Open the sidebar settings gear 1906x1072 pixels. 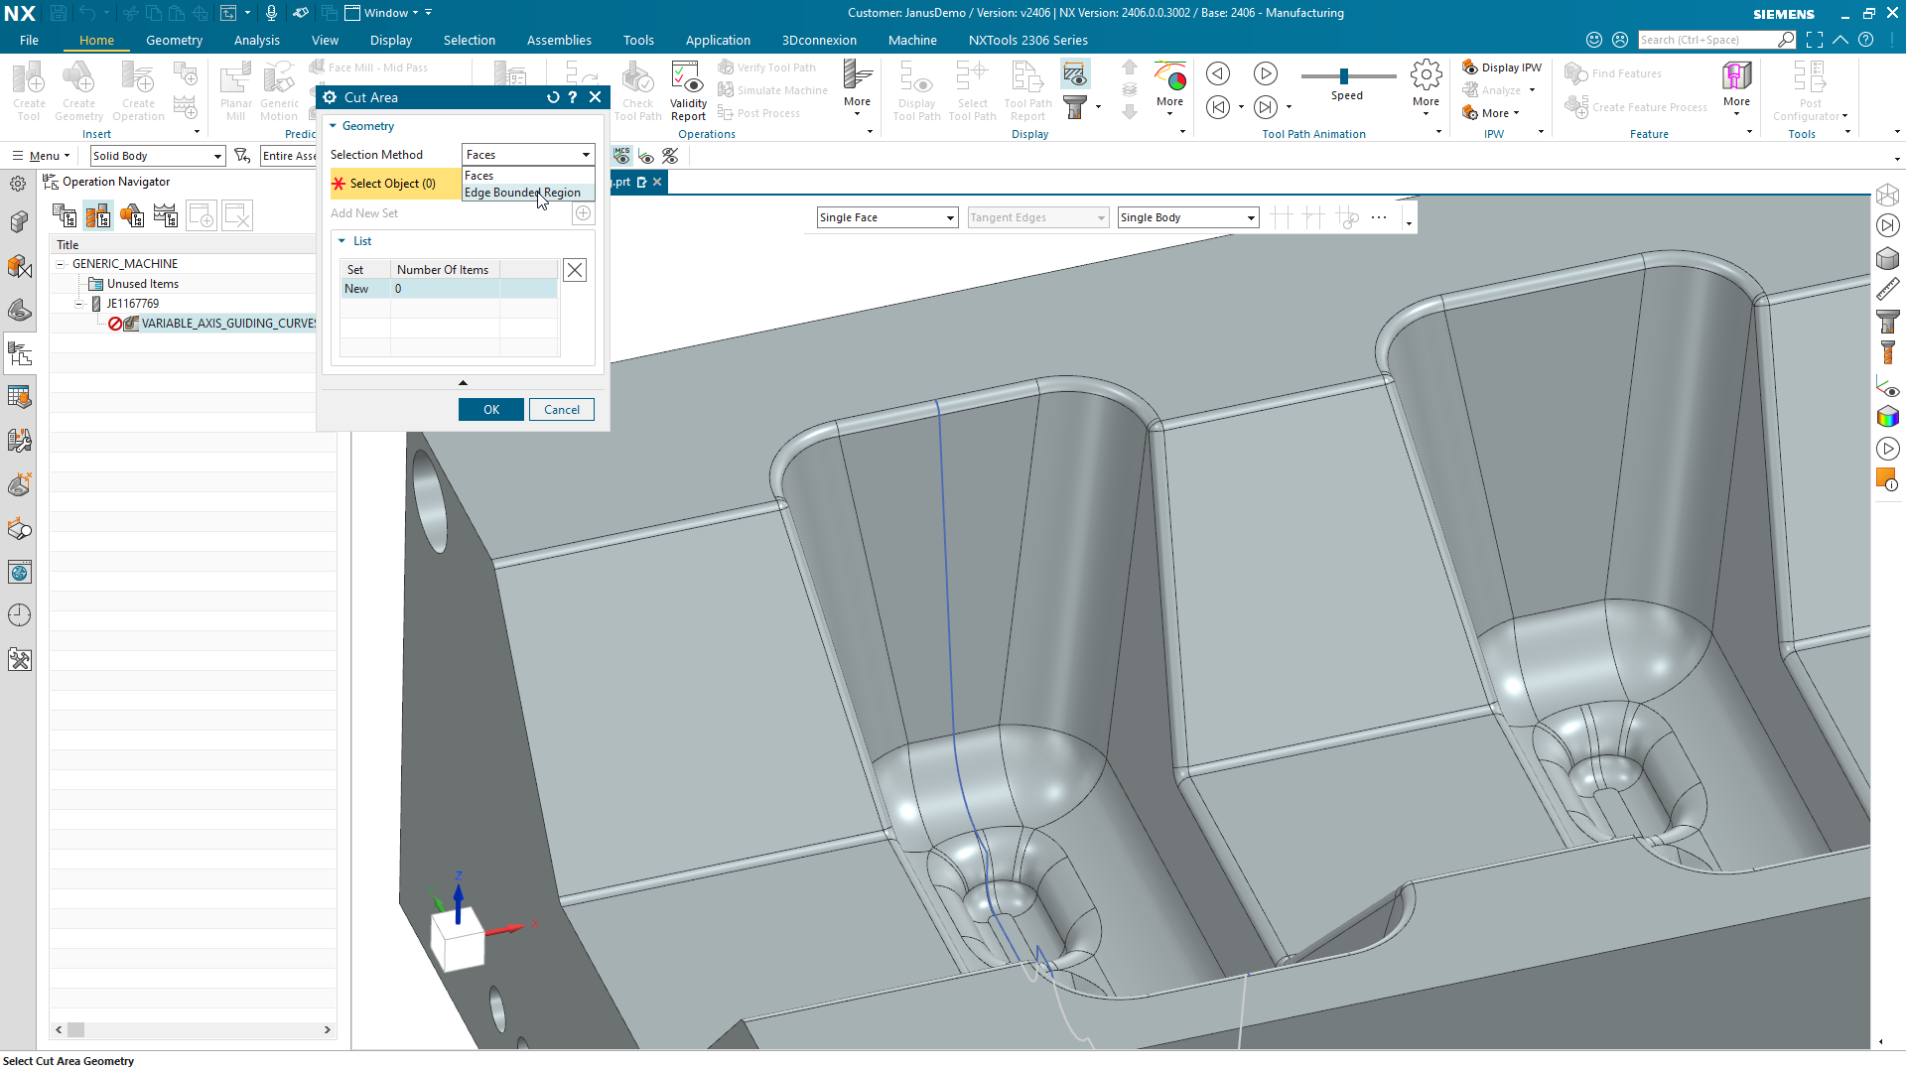[18, 184]
